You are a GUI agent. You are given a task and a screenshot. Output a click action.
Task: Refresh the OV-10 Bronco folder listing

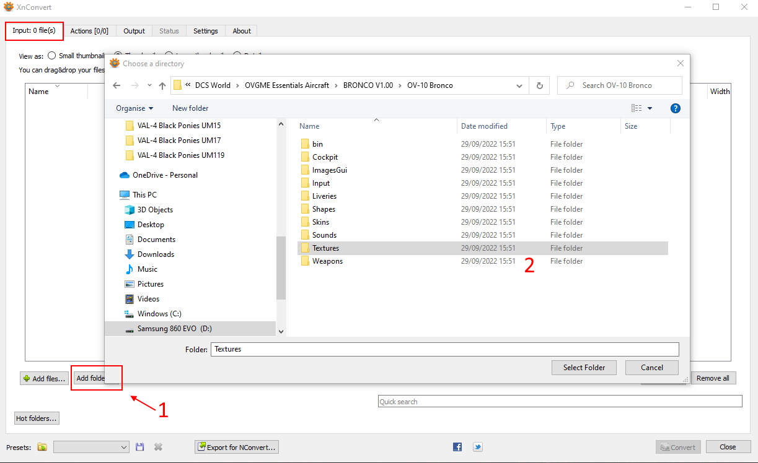tap(540, 85)
